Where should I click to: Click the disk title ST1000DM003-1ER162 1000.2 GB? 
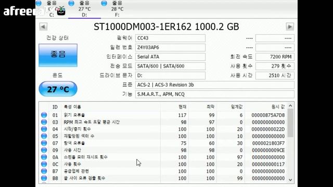166,26
